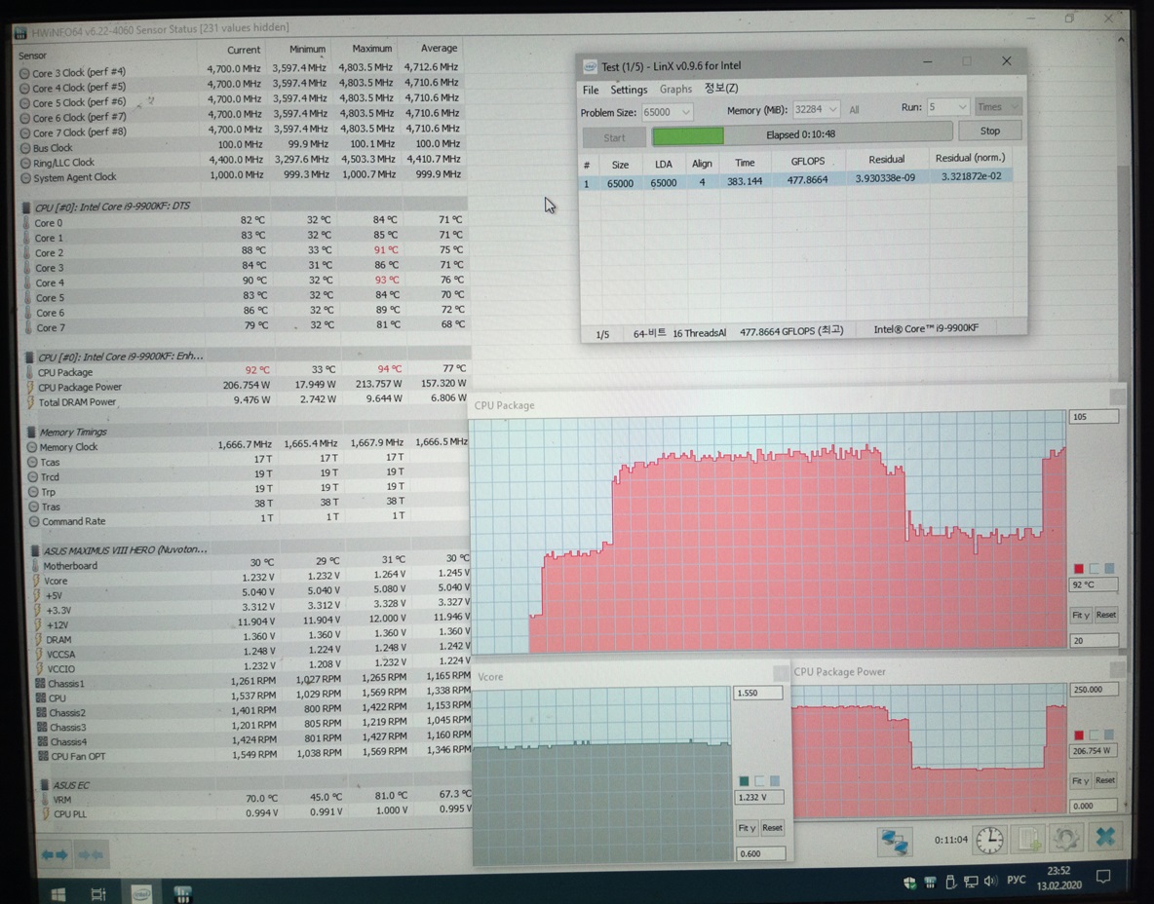
Task: Close sensors with the blue X icon
Action: click(x=1104, y=837)
